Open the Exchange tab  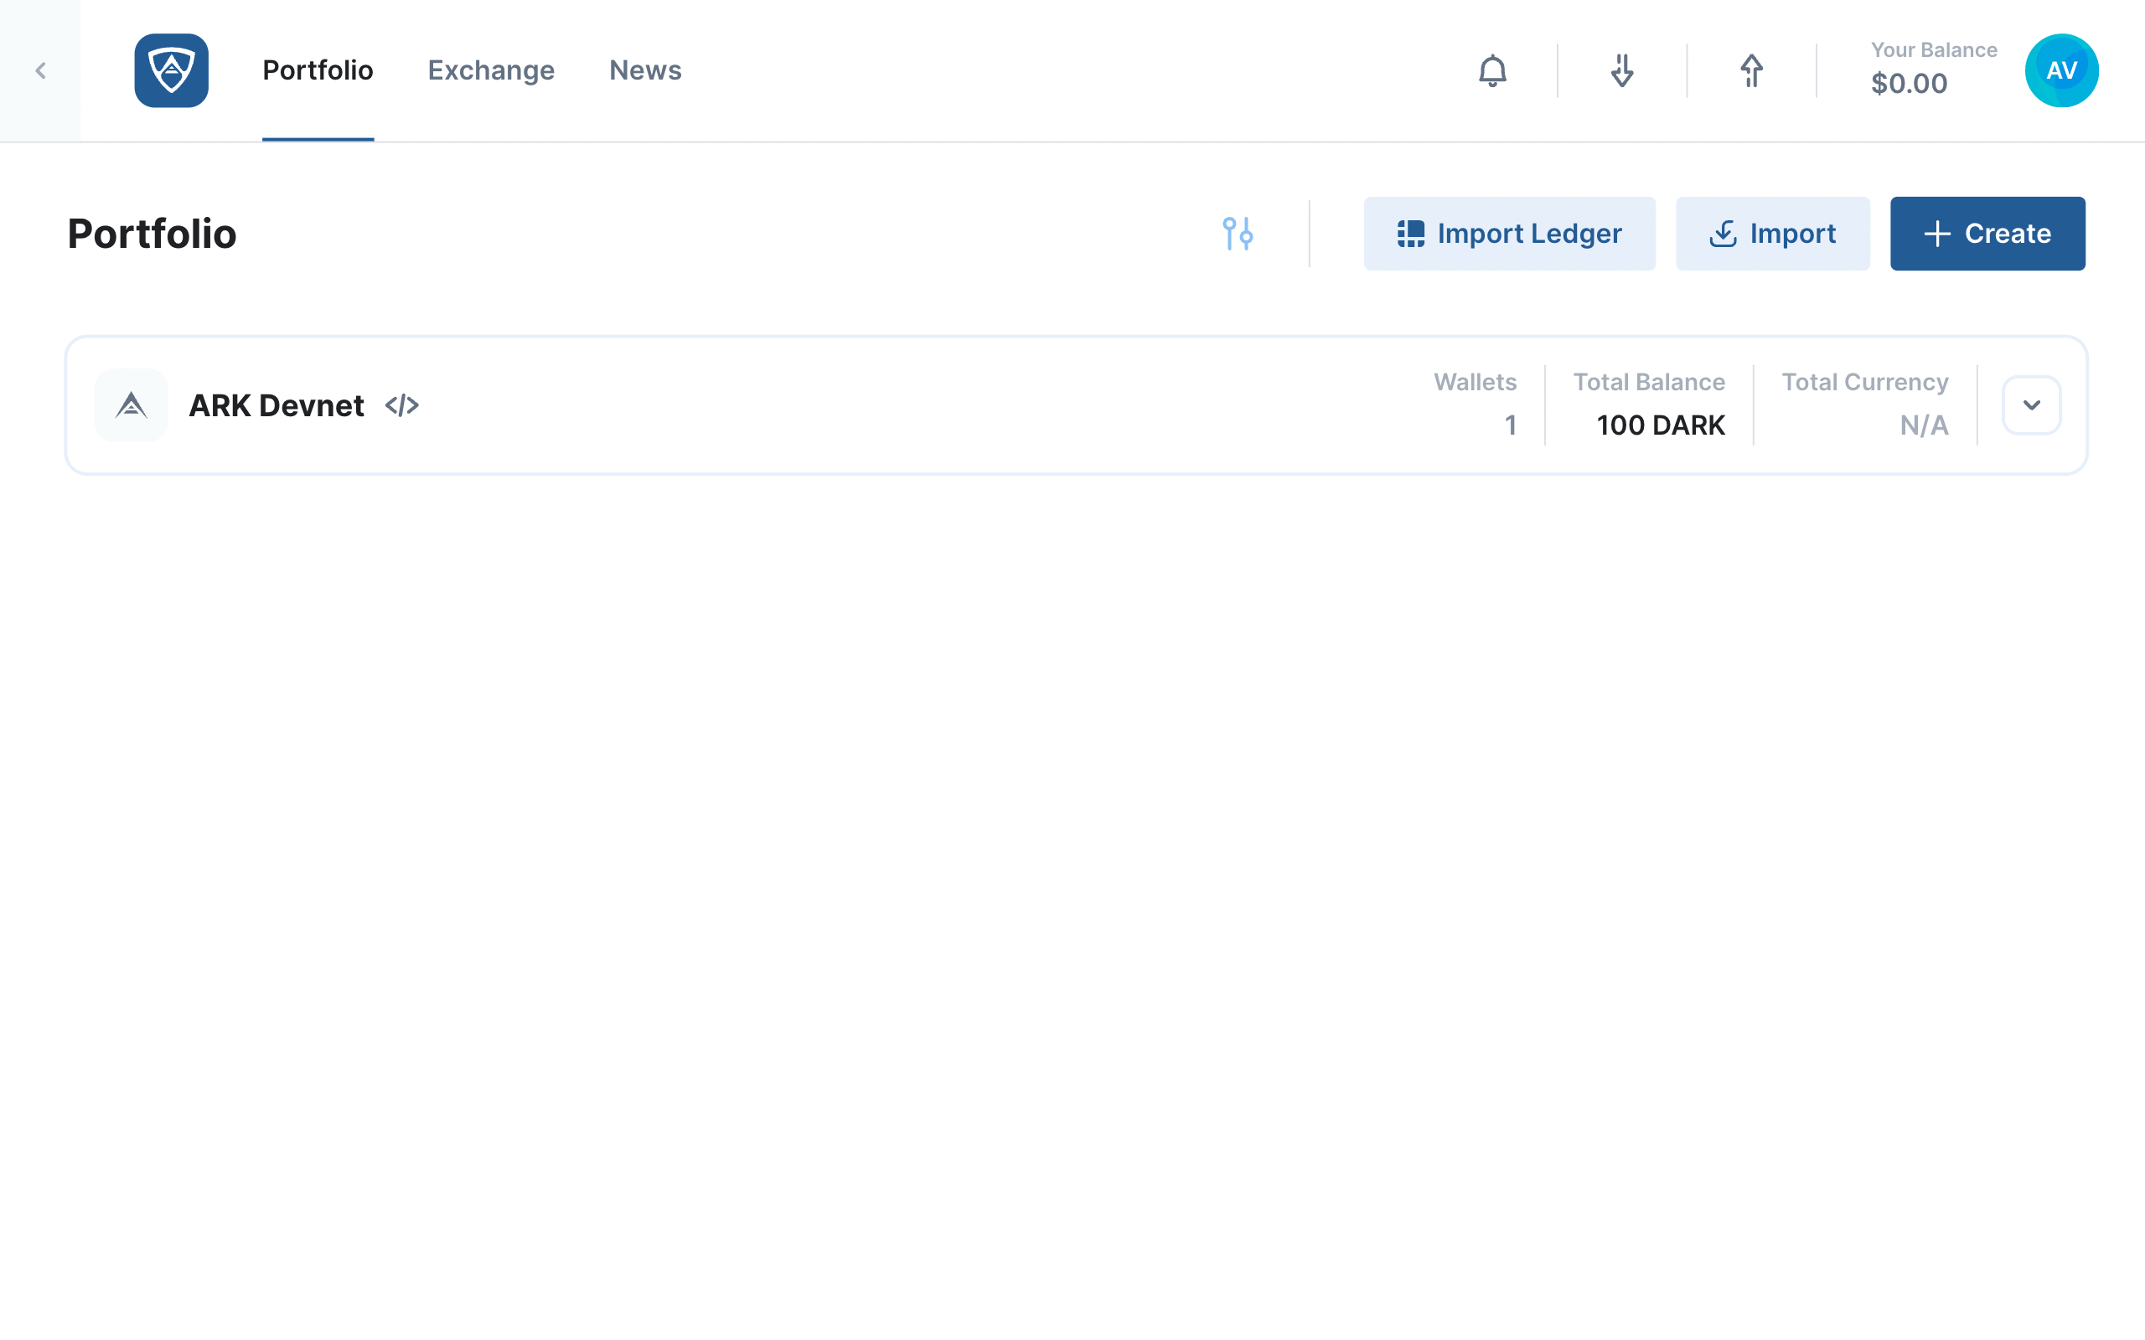pos(491,71)
